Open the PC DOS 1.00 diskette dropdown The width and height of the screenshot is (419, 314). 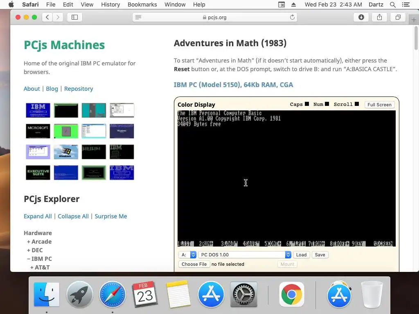(245, 255)
